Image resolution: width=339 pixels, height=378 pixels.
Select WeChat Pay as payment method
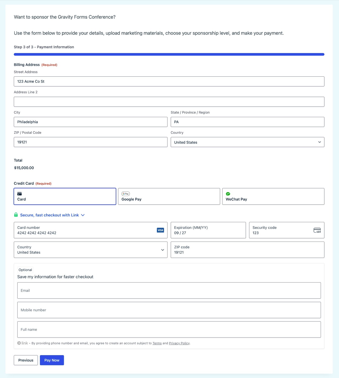click(x=273, y=196)
